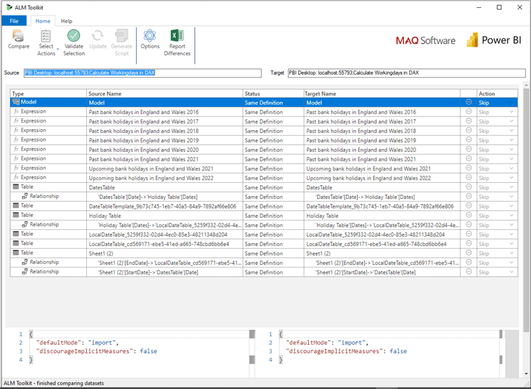The image size is (531, 389).
Task: Select the Home ribbon tab
Action: pos(42,21)
